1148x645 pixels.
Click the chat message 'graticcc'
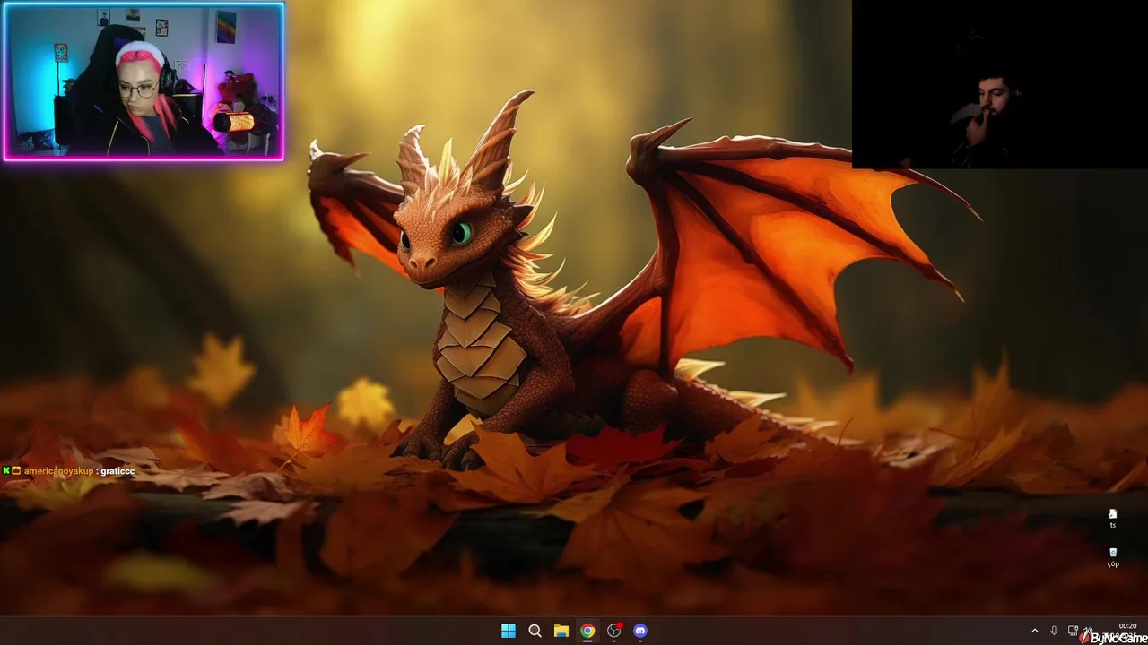coord(117,470)
